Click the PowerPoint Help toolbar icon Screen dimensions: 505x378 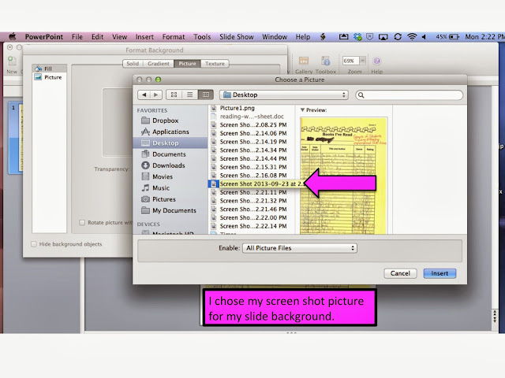[377, 61]
